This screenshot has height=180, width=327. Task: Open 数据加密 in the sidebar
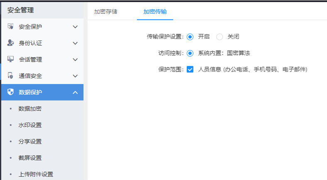click(x=30, y=109)
